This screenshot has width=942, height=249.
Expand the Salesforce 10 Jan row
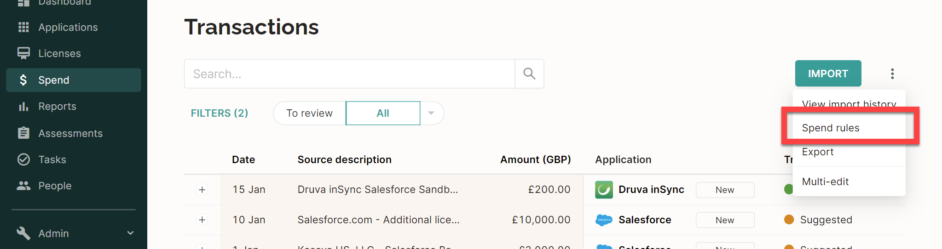click(x=202, y=220)
